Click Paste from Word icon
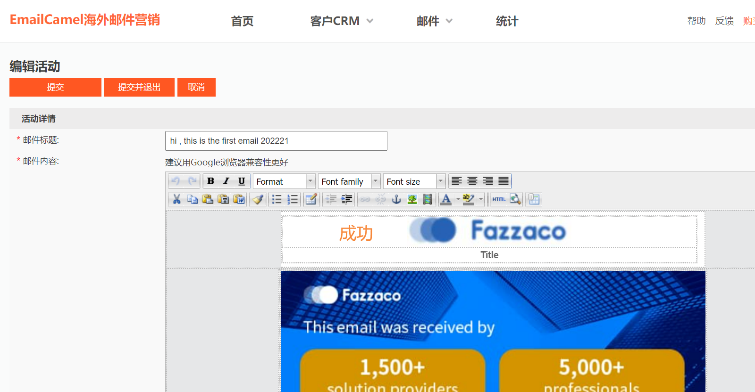 (x=239, y=199)
